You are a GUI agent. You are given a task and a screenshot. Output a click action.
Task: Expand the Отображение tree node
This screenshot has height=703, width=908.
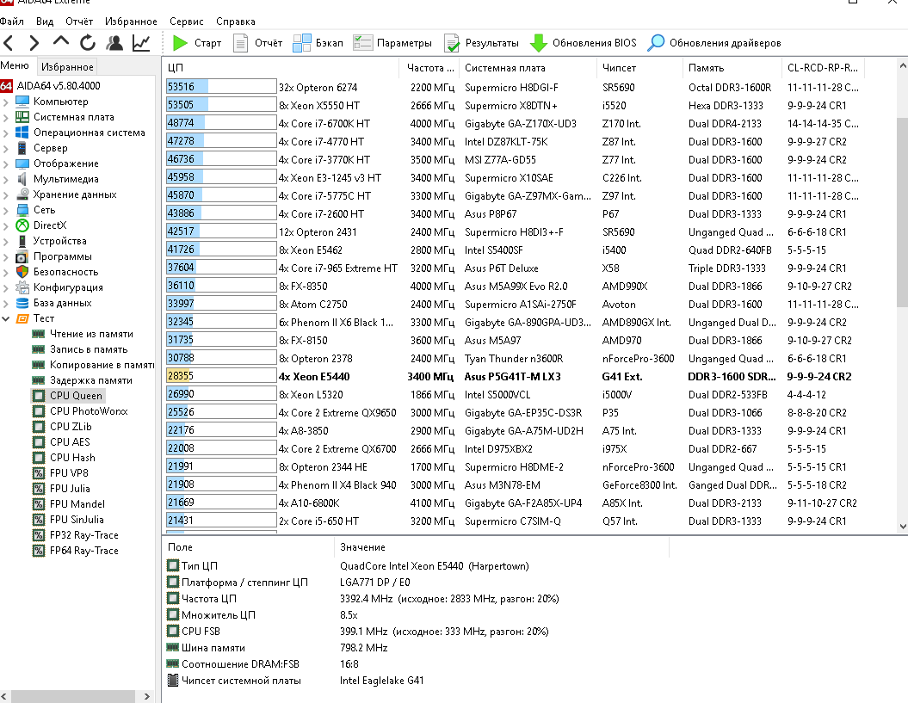[6, 163]
